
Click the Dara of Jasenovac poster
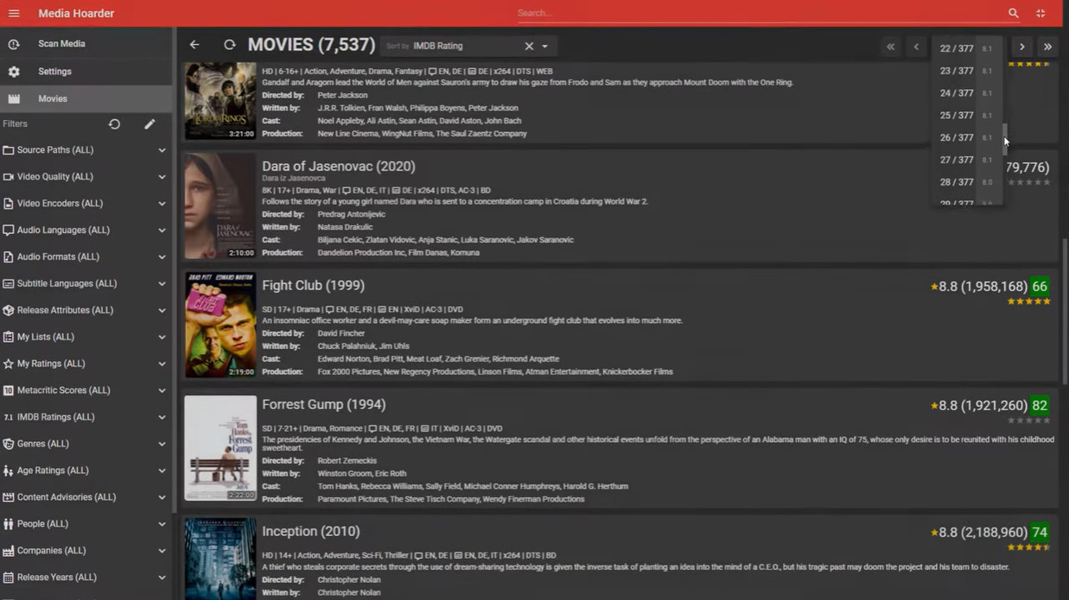tap(220, 206)
